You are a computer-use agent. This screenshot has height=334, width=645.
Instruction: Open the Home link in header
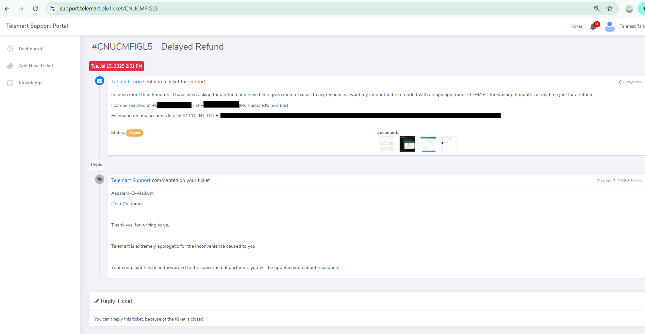point(576,26)
